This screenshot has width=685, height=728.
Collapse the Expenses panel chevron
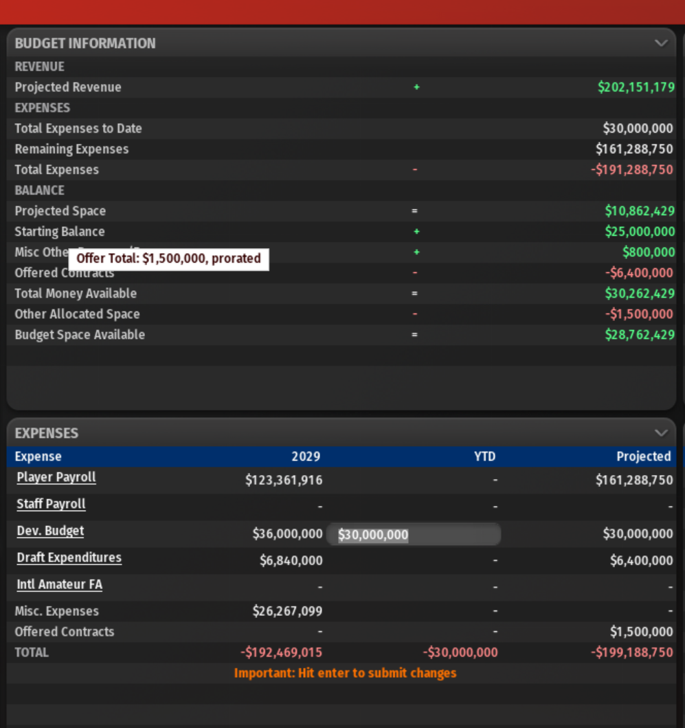coord(661,433)
